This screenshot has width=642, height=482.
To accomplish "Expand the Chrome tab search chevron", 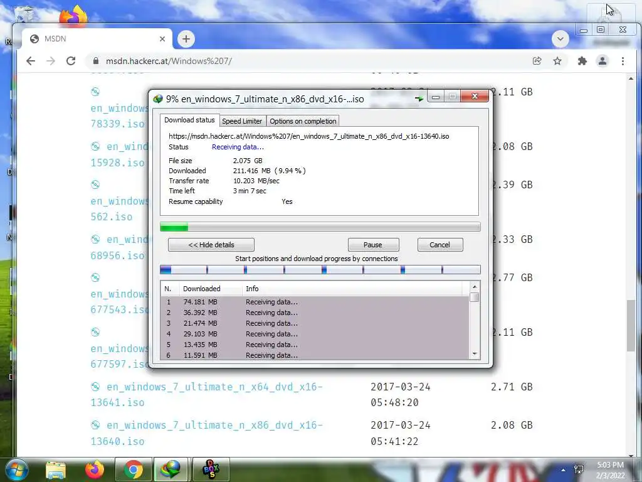I will (x=560, y=39).
